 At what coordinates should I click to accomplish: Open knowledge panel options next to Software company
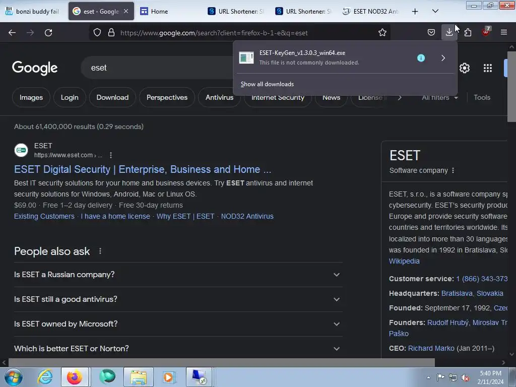(453, 170)
